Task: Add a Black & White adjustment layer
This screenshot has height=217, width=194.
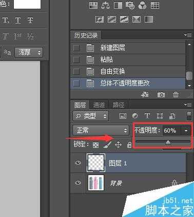Action: [x=118, y=5]
